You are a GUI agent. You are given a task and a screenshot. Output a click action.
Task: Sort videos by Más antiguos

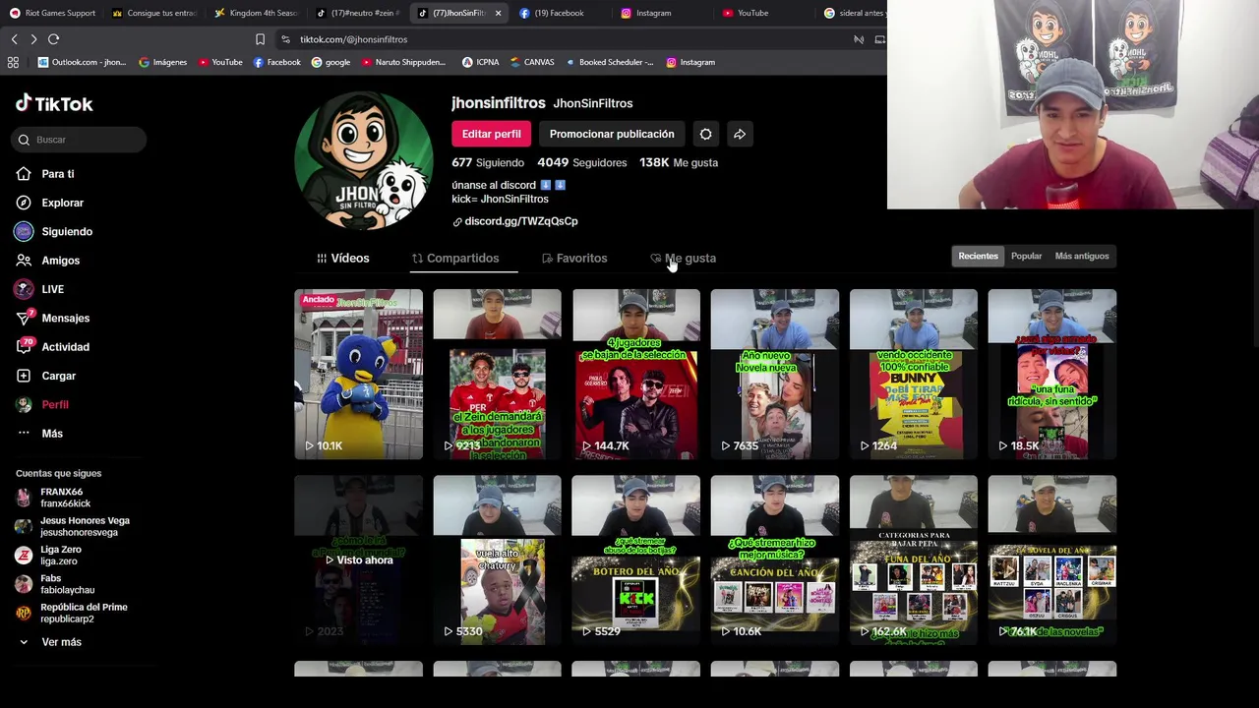coord(1082,256)
